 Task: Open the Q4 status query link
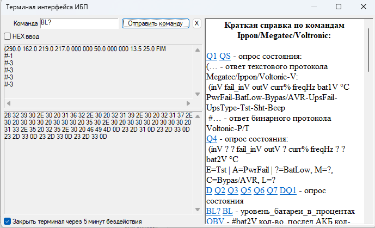pos(212,139)
